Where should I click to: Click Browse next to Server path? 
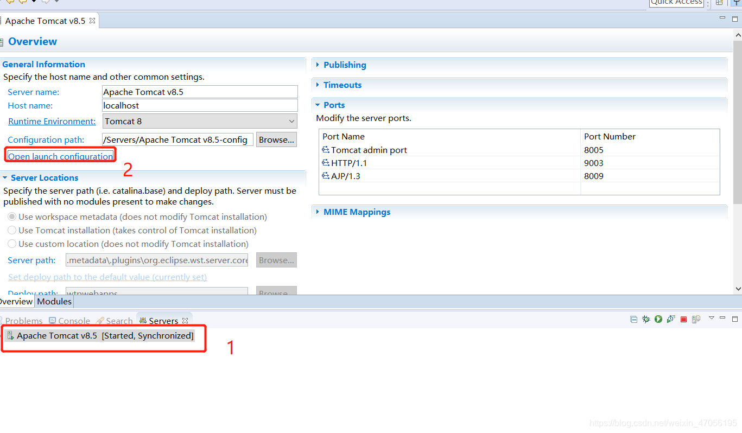[x=276, y=260]
